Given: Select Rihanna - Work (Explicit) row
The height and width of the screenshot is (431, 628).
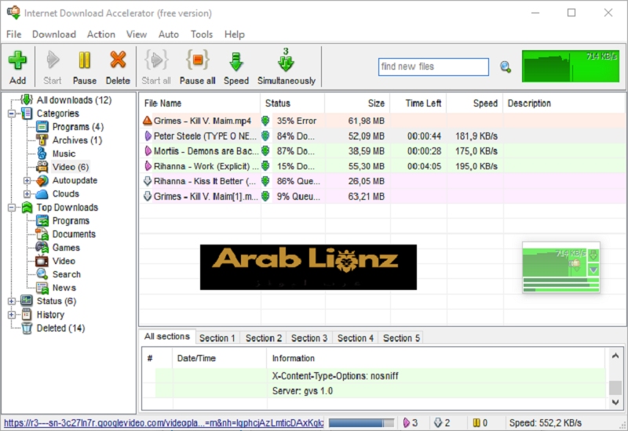Looking at the screenshot, I should click(382, 166).
